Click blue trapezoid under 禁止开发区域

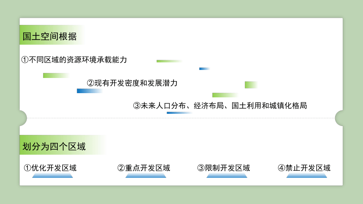point(307,176)
